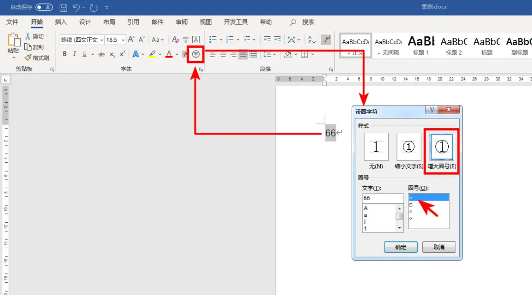Switch to the 布局 tab
Image resolution: width=532 pixels, height=295 pixels.
pos(109,22)
